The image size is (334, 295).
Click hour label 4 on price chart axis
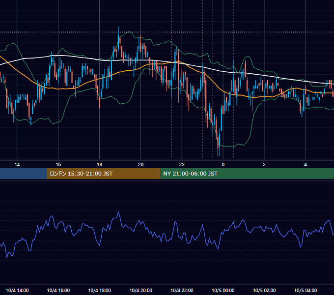pos(306,164)
